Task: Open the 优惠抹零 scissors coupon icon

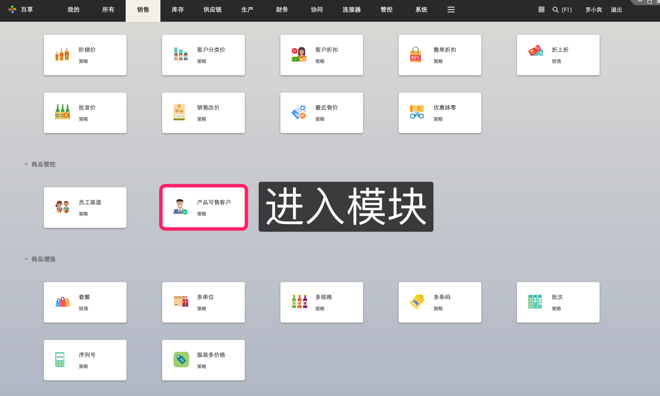Action: pyautogui.click(x=417, y=112)
